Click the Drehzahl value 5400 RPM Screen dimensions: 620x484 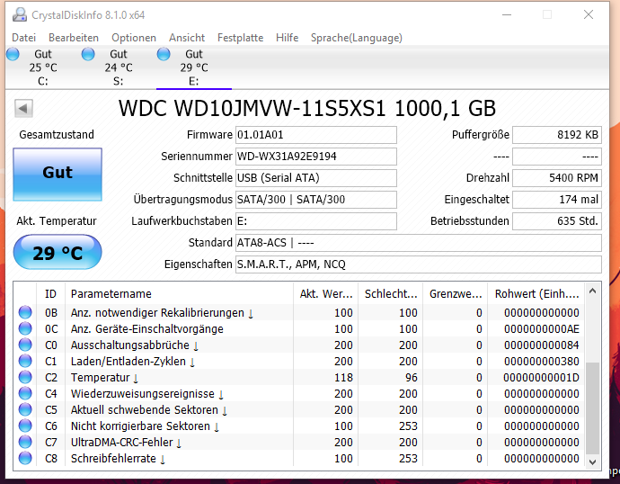point(557,178)
